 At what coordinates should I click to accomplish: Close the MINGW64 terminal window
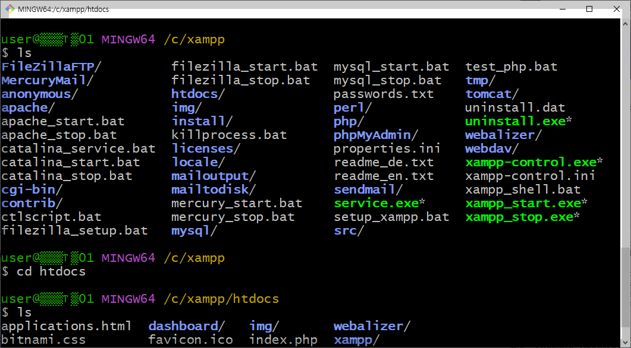617,9
